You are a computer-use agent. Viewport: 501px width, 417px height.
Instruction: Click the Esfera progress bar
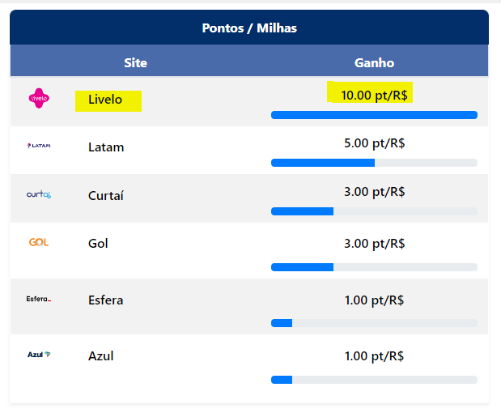coord(374,323)
